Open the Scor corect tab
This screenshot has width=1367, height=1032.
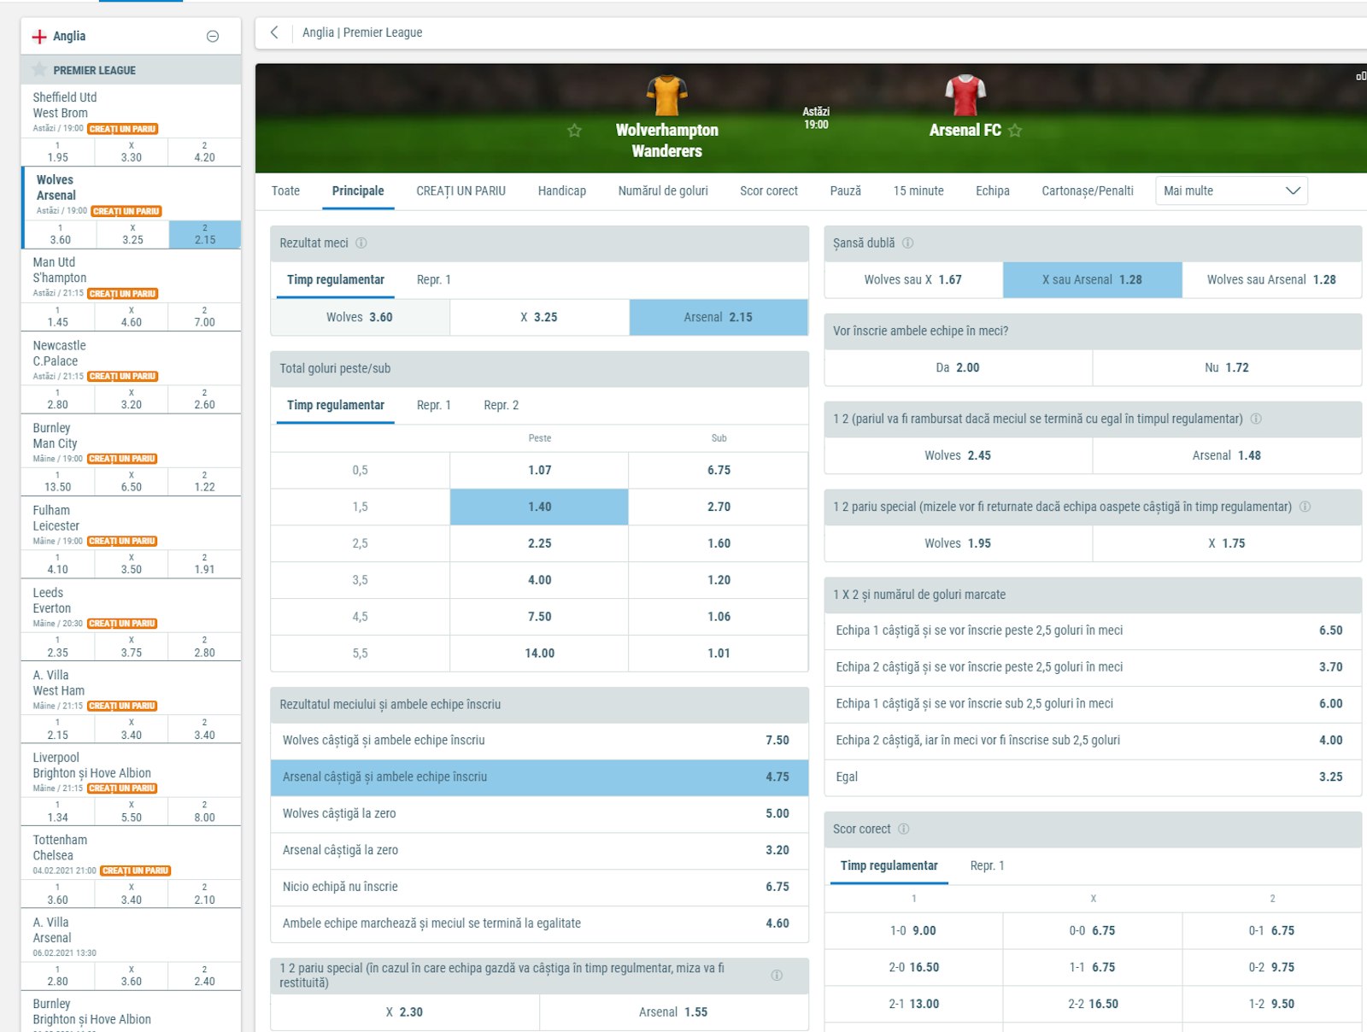(768, 191)
